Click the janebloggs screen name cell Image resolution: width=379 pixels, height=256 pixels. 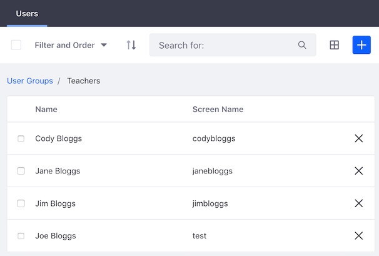(x=213, y=171)
